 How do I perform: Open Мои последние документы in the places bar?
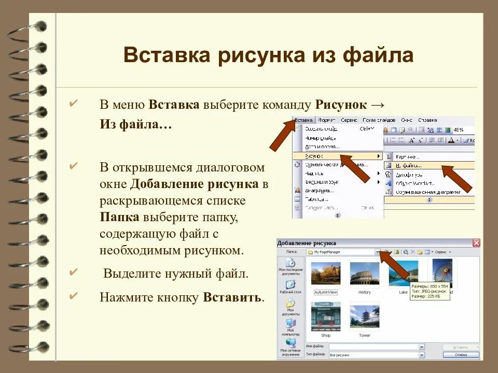[x=290, y=266]
